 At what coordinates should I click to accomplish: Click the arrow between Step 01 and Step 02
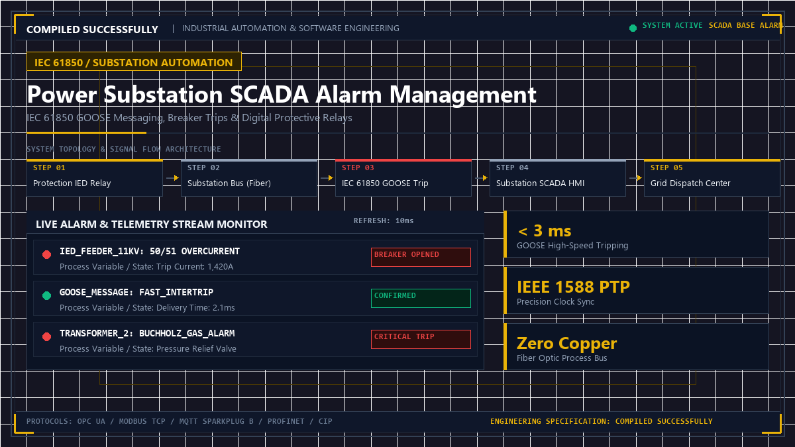click(x=172, y=177)
